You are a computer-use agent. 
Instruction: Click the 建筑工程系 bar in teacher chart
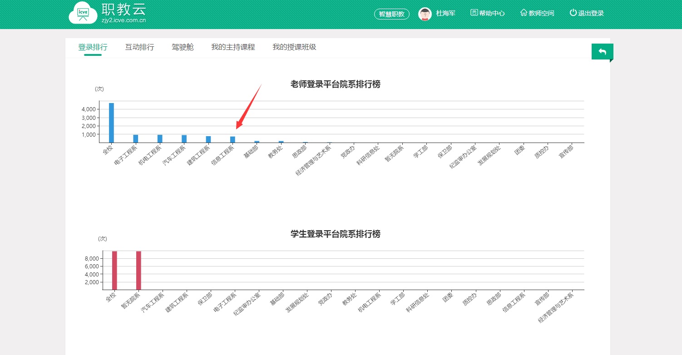coord(208,139)
